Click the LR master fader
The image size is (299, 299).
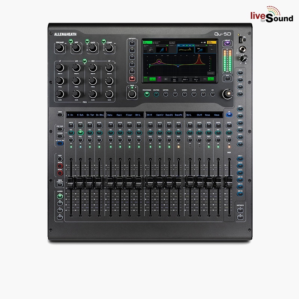coord(229,182)
